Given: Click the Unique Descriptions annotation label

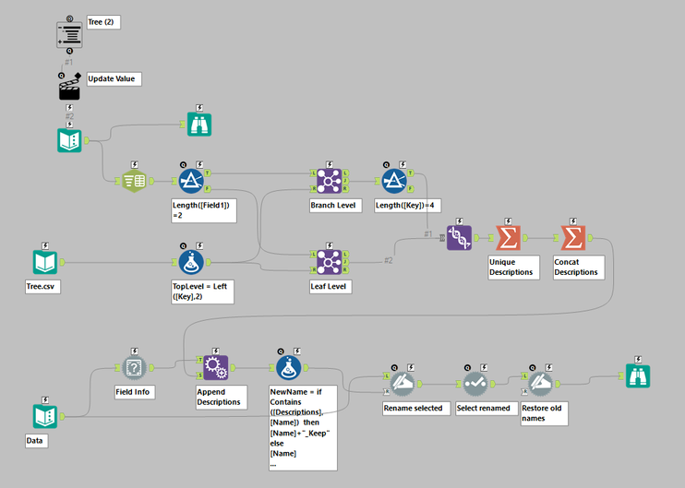Looking at the screenshot, I should tap(513, 268).
